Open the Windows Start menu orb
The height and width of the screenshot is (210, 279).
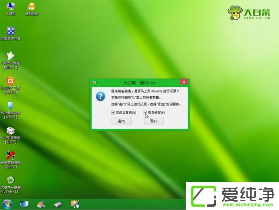7,203
